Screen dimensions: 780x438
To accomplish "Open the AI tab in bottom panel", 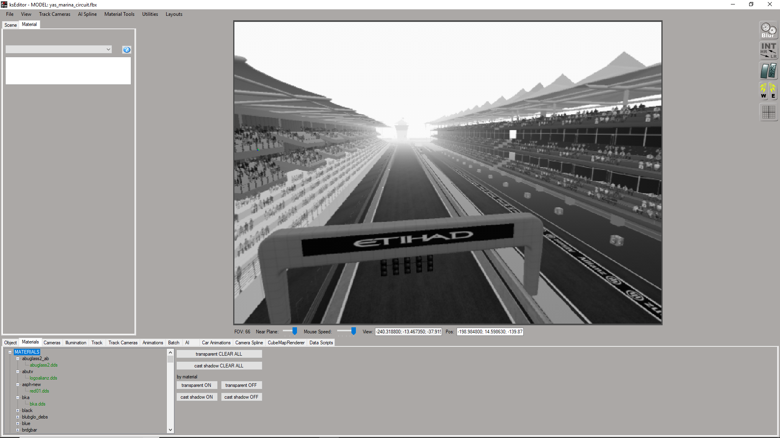I will [187, 343].
